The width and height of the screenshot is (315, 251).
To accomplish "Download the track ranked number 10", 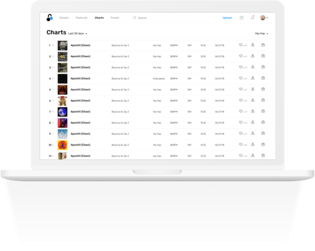I will [x=253, y=144].
